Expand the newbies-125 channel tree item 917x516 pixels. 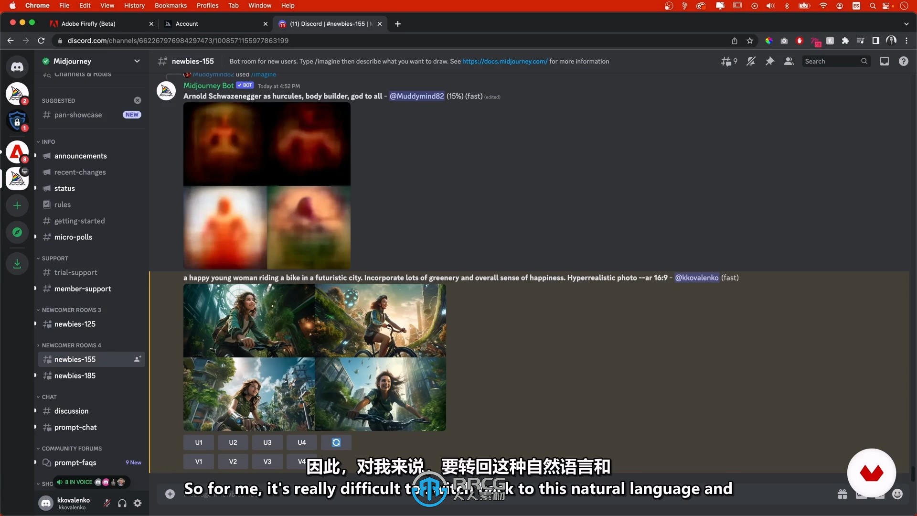[35, 324]
